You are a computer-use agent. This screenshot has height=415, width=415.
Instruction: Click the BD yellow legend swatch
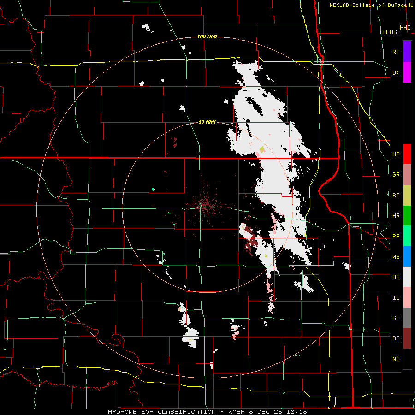pyautogui.click(x=407, y=195)
